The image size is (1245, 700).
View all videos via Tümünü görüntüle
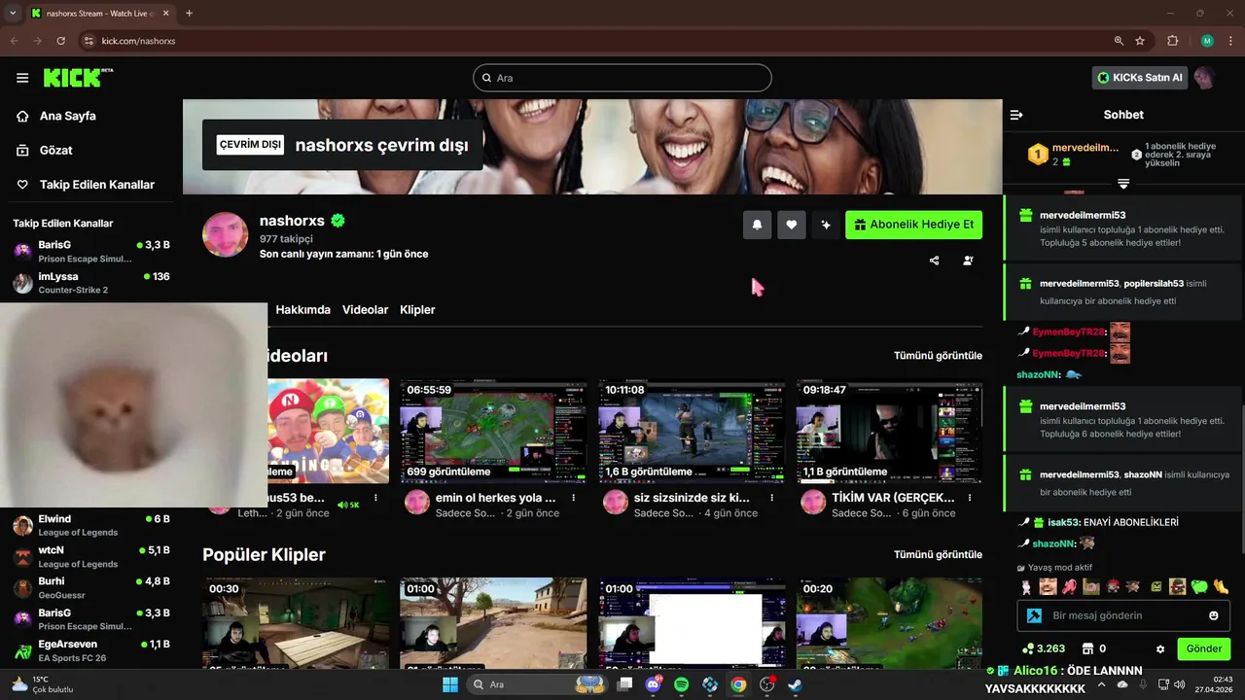938,356
